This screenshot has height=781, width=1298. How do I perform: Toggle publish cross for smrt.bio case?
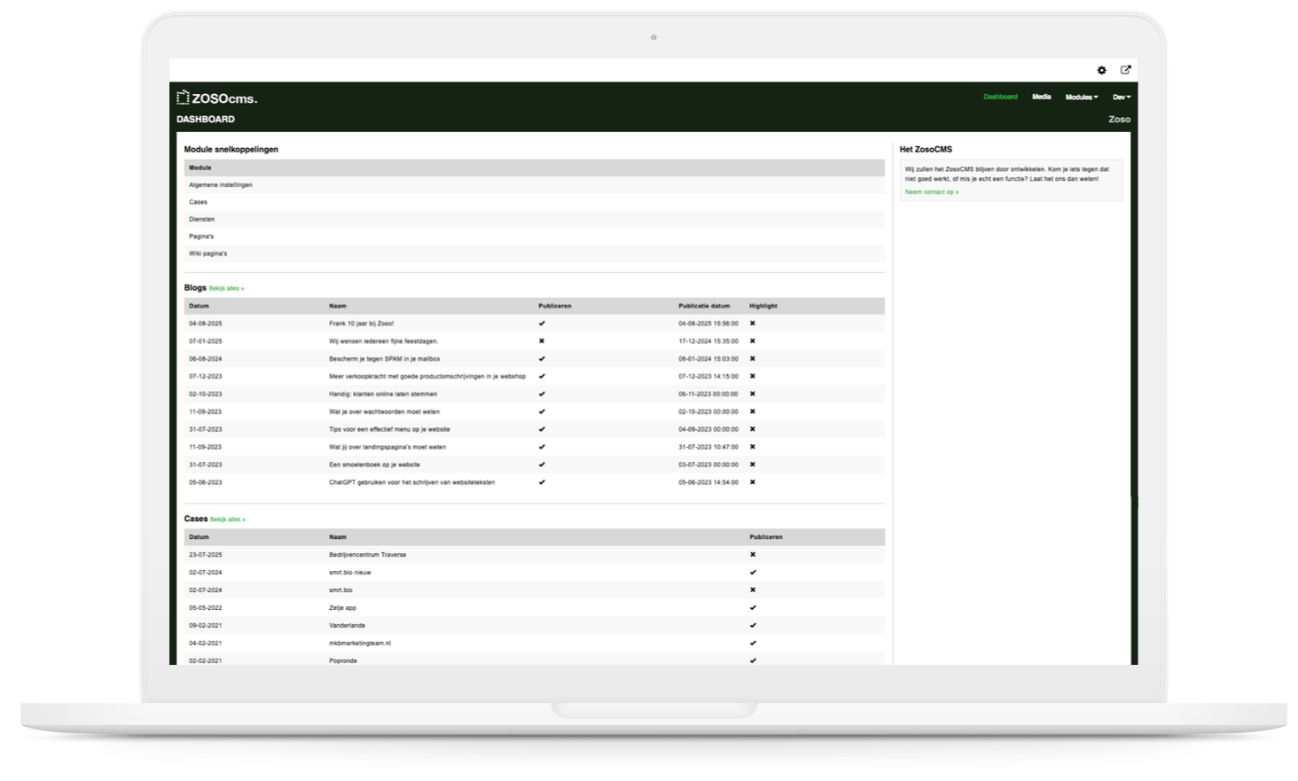point(753,590)
